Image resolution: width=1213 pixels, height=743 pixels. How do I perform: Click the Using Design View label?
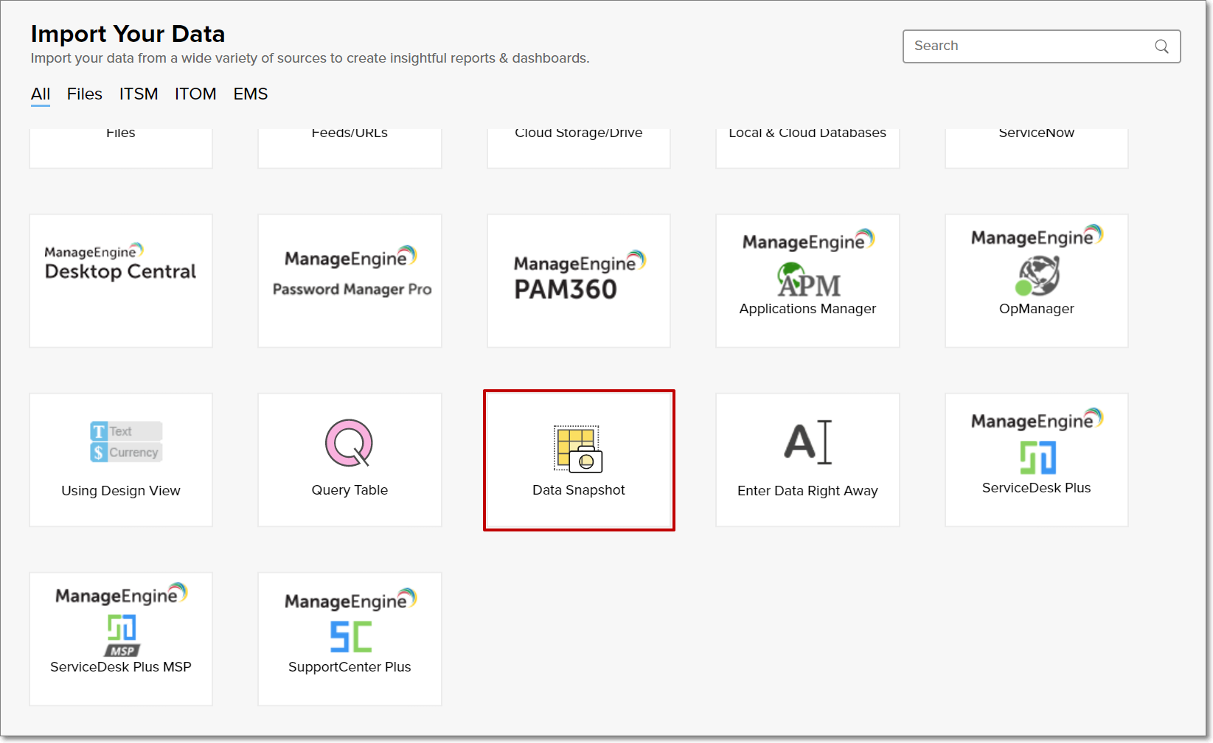coord(121,491)
